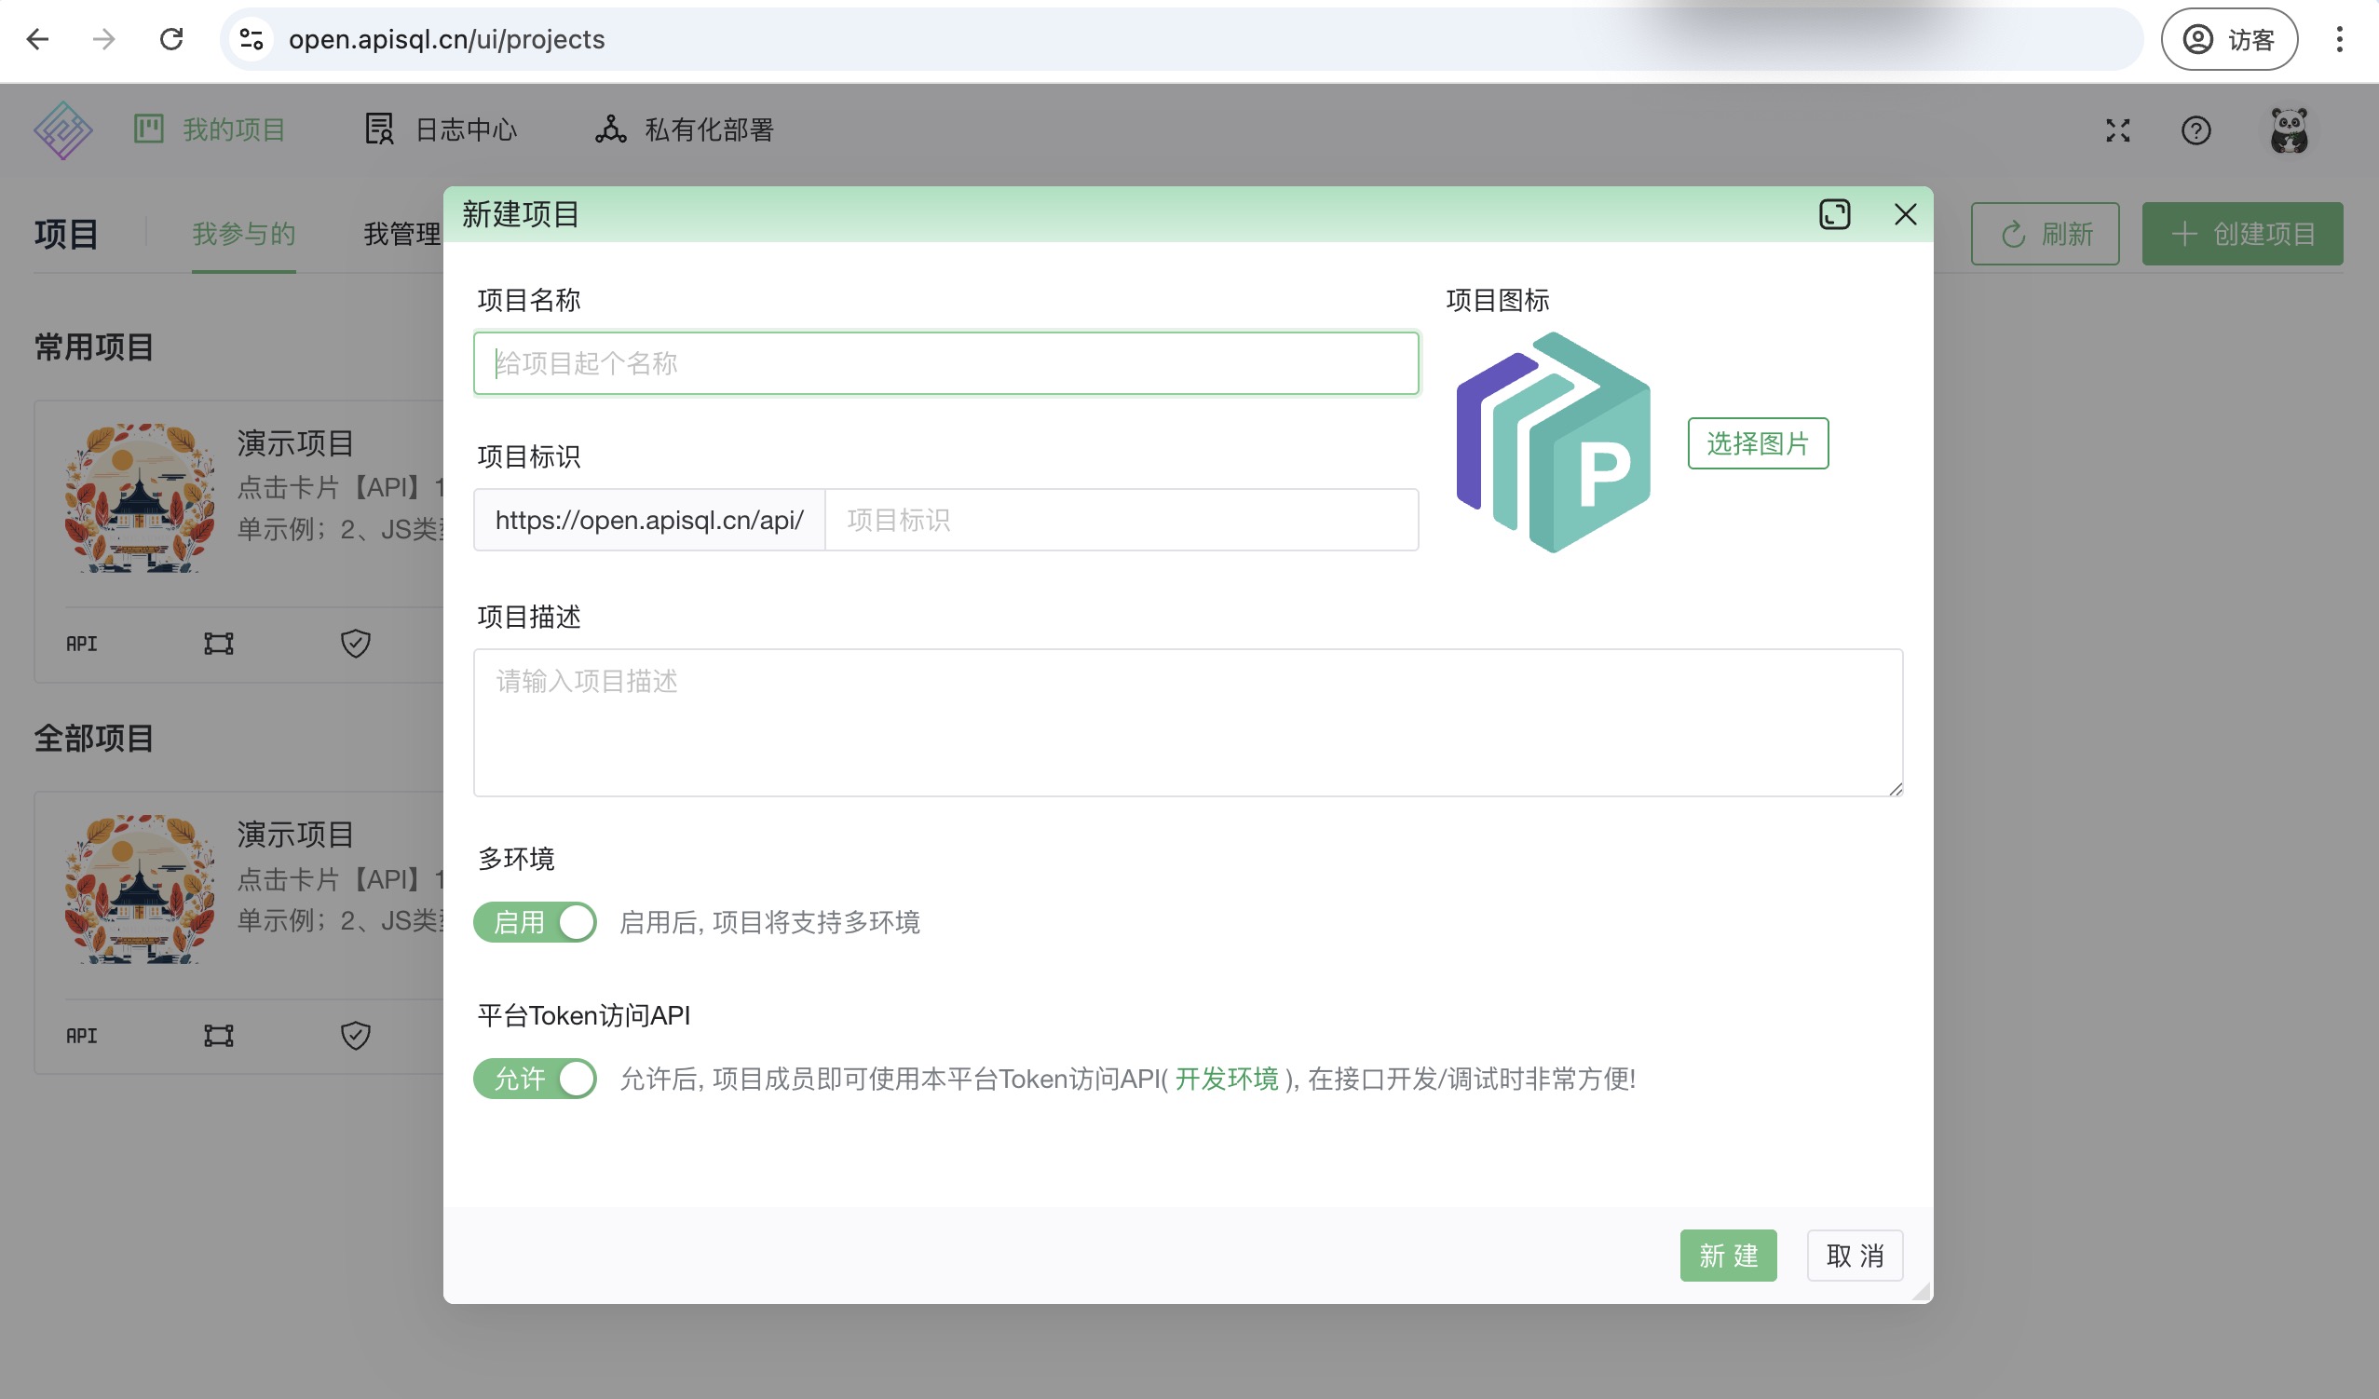Click the API icon on 全部项目 card
Image resolution: width=2379 pixels, height=1399 pixels.
pyautogui.click(x=81, y=1036)
